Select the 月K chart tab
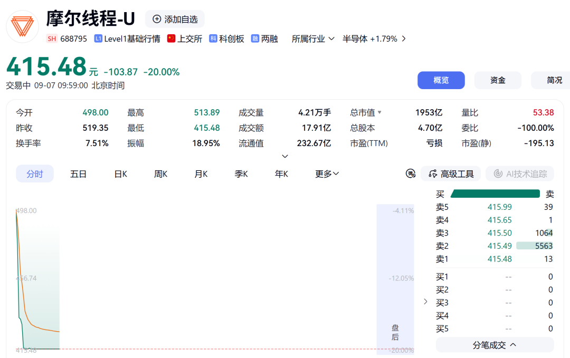 coord(201,174)
